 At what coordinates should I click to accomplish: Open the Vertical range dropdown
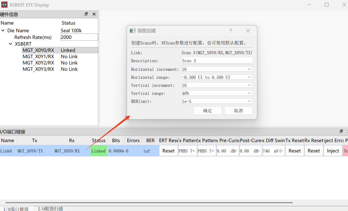[217, 93]
